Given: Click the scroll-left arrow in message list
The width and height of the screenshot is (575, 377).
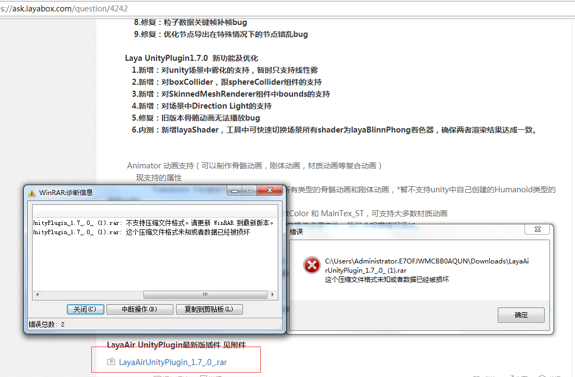Looking at the screenshot, I should tap(37, 295).
